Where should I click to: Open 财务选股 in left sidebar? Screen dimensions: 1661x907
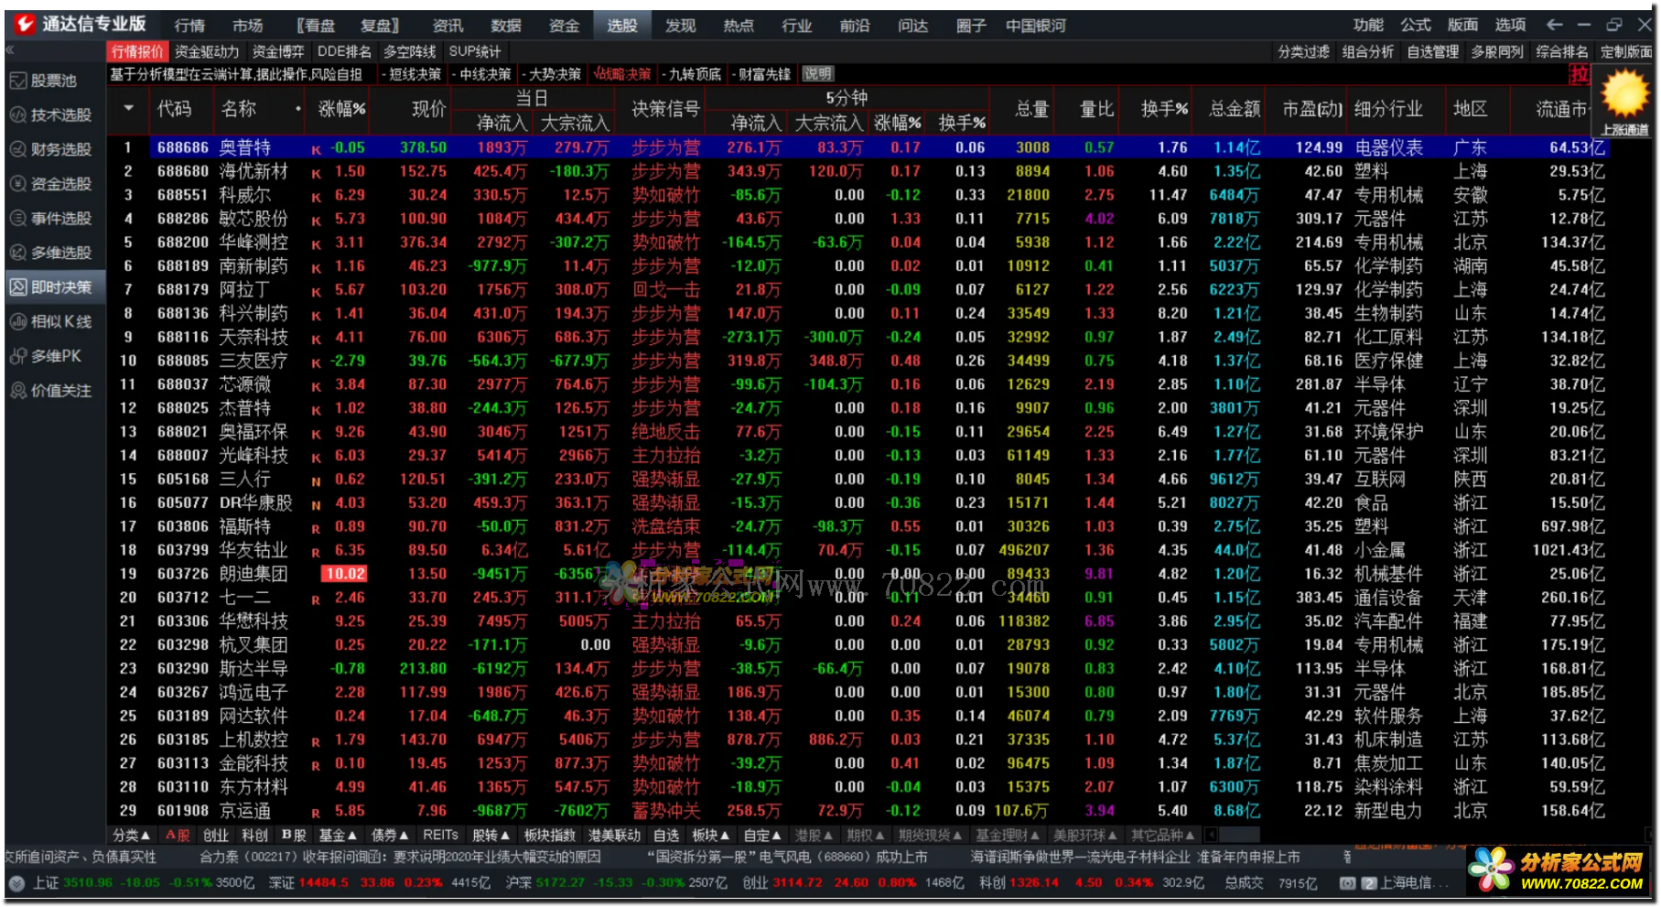53,149
